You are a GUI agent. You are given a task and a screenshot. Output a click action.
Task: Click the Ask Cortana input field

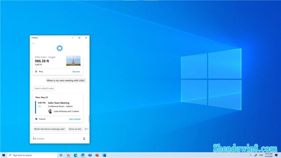(x=58, y=139)
